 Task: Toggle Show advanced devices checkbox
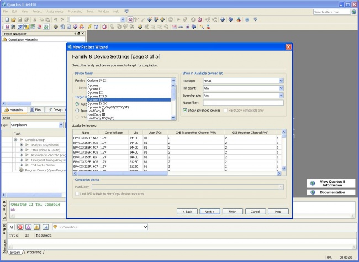pos(185,110)
